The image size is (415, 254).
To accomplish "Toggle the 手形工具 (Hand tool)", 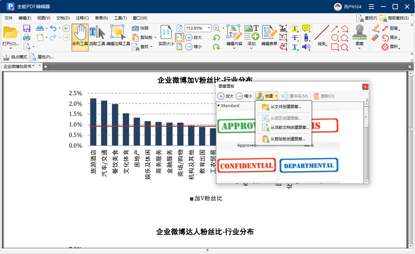I will point(80,37).
